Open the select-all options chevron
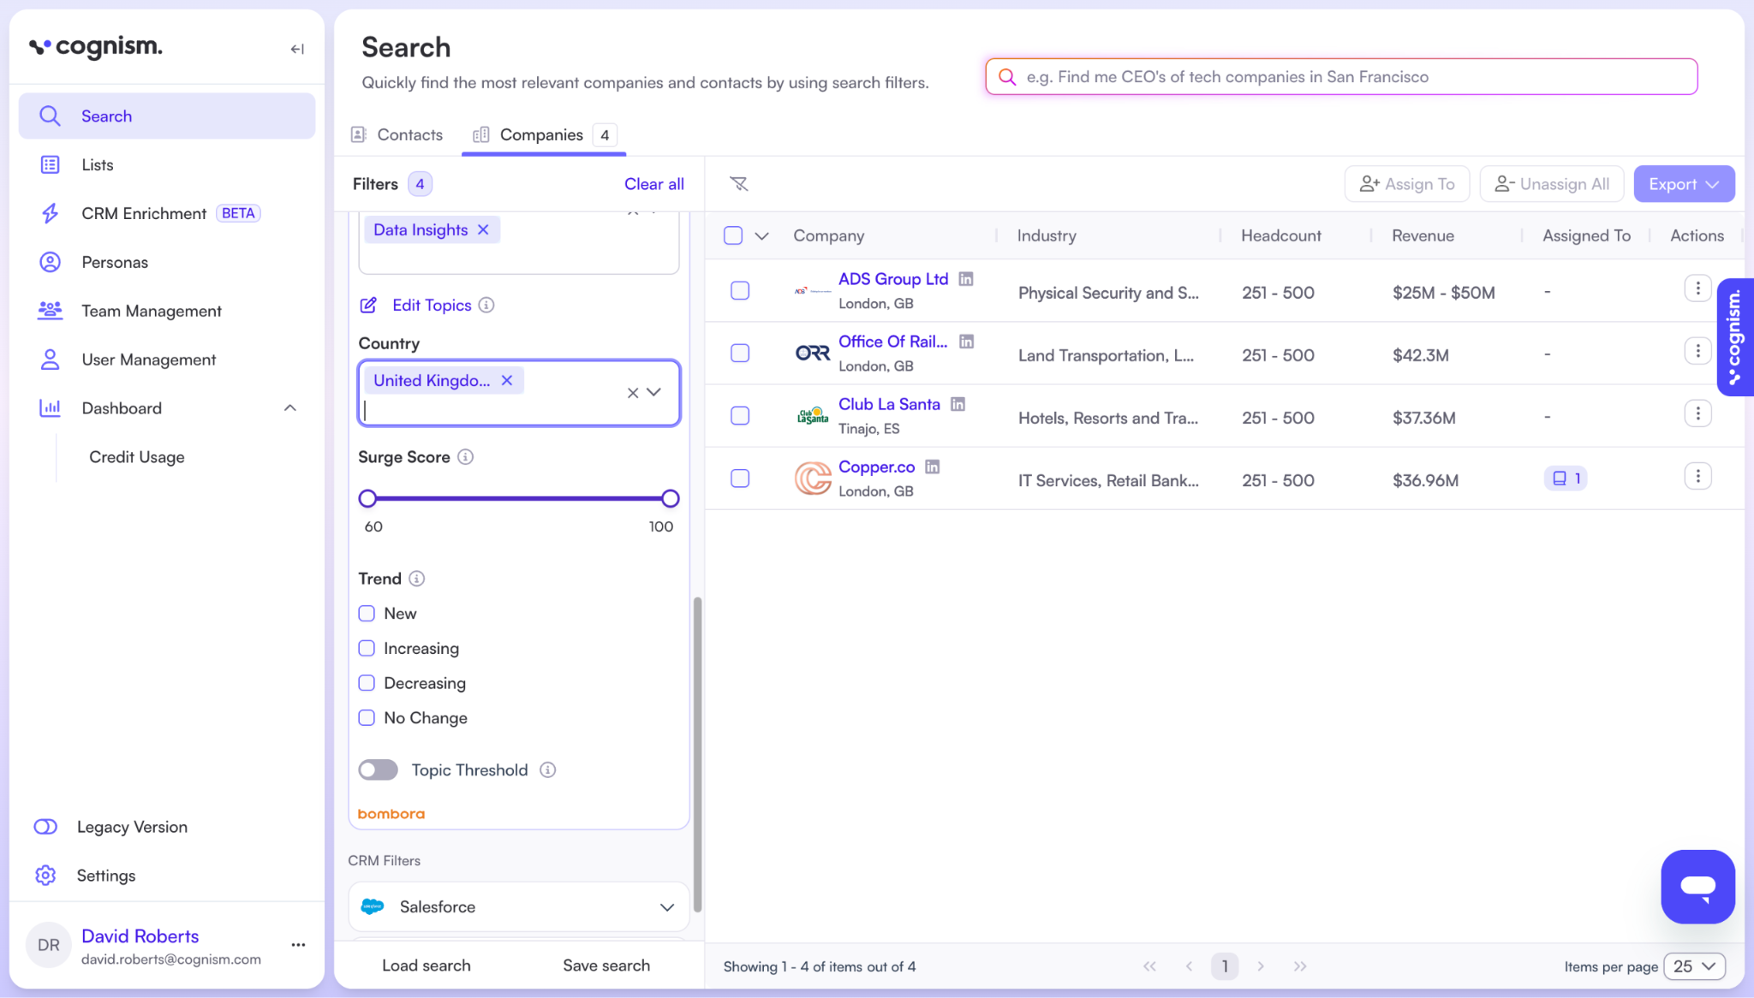 pyautogui.click(x=761, y=236)
